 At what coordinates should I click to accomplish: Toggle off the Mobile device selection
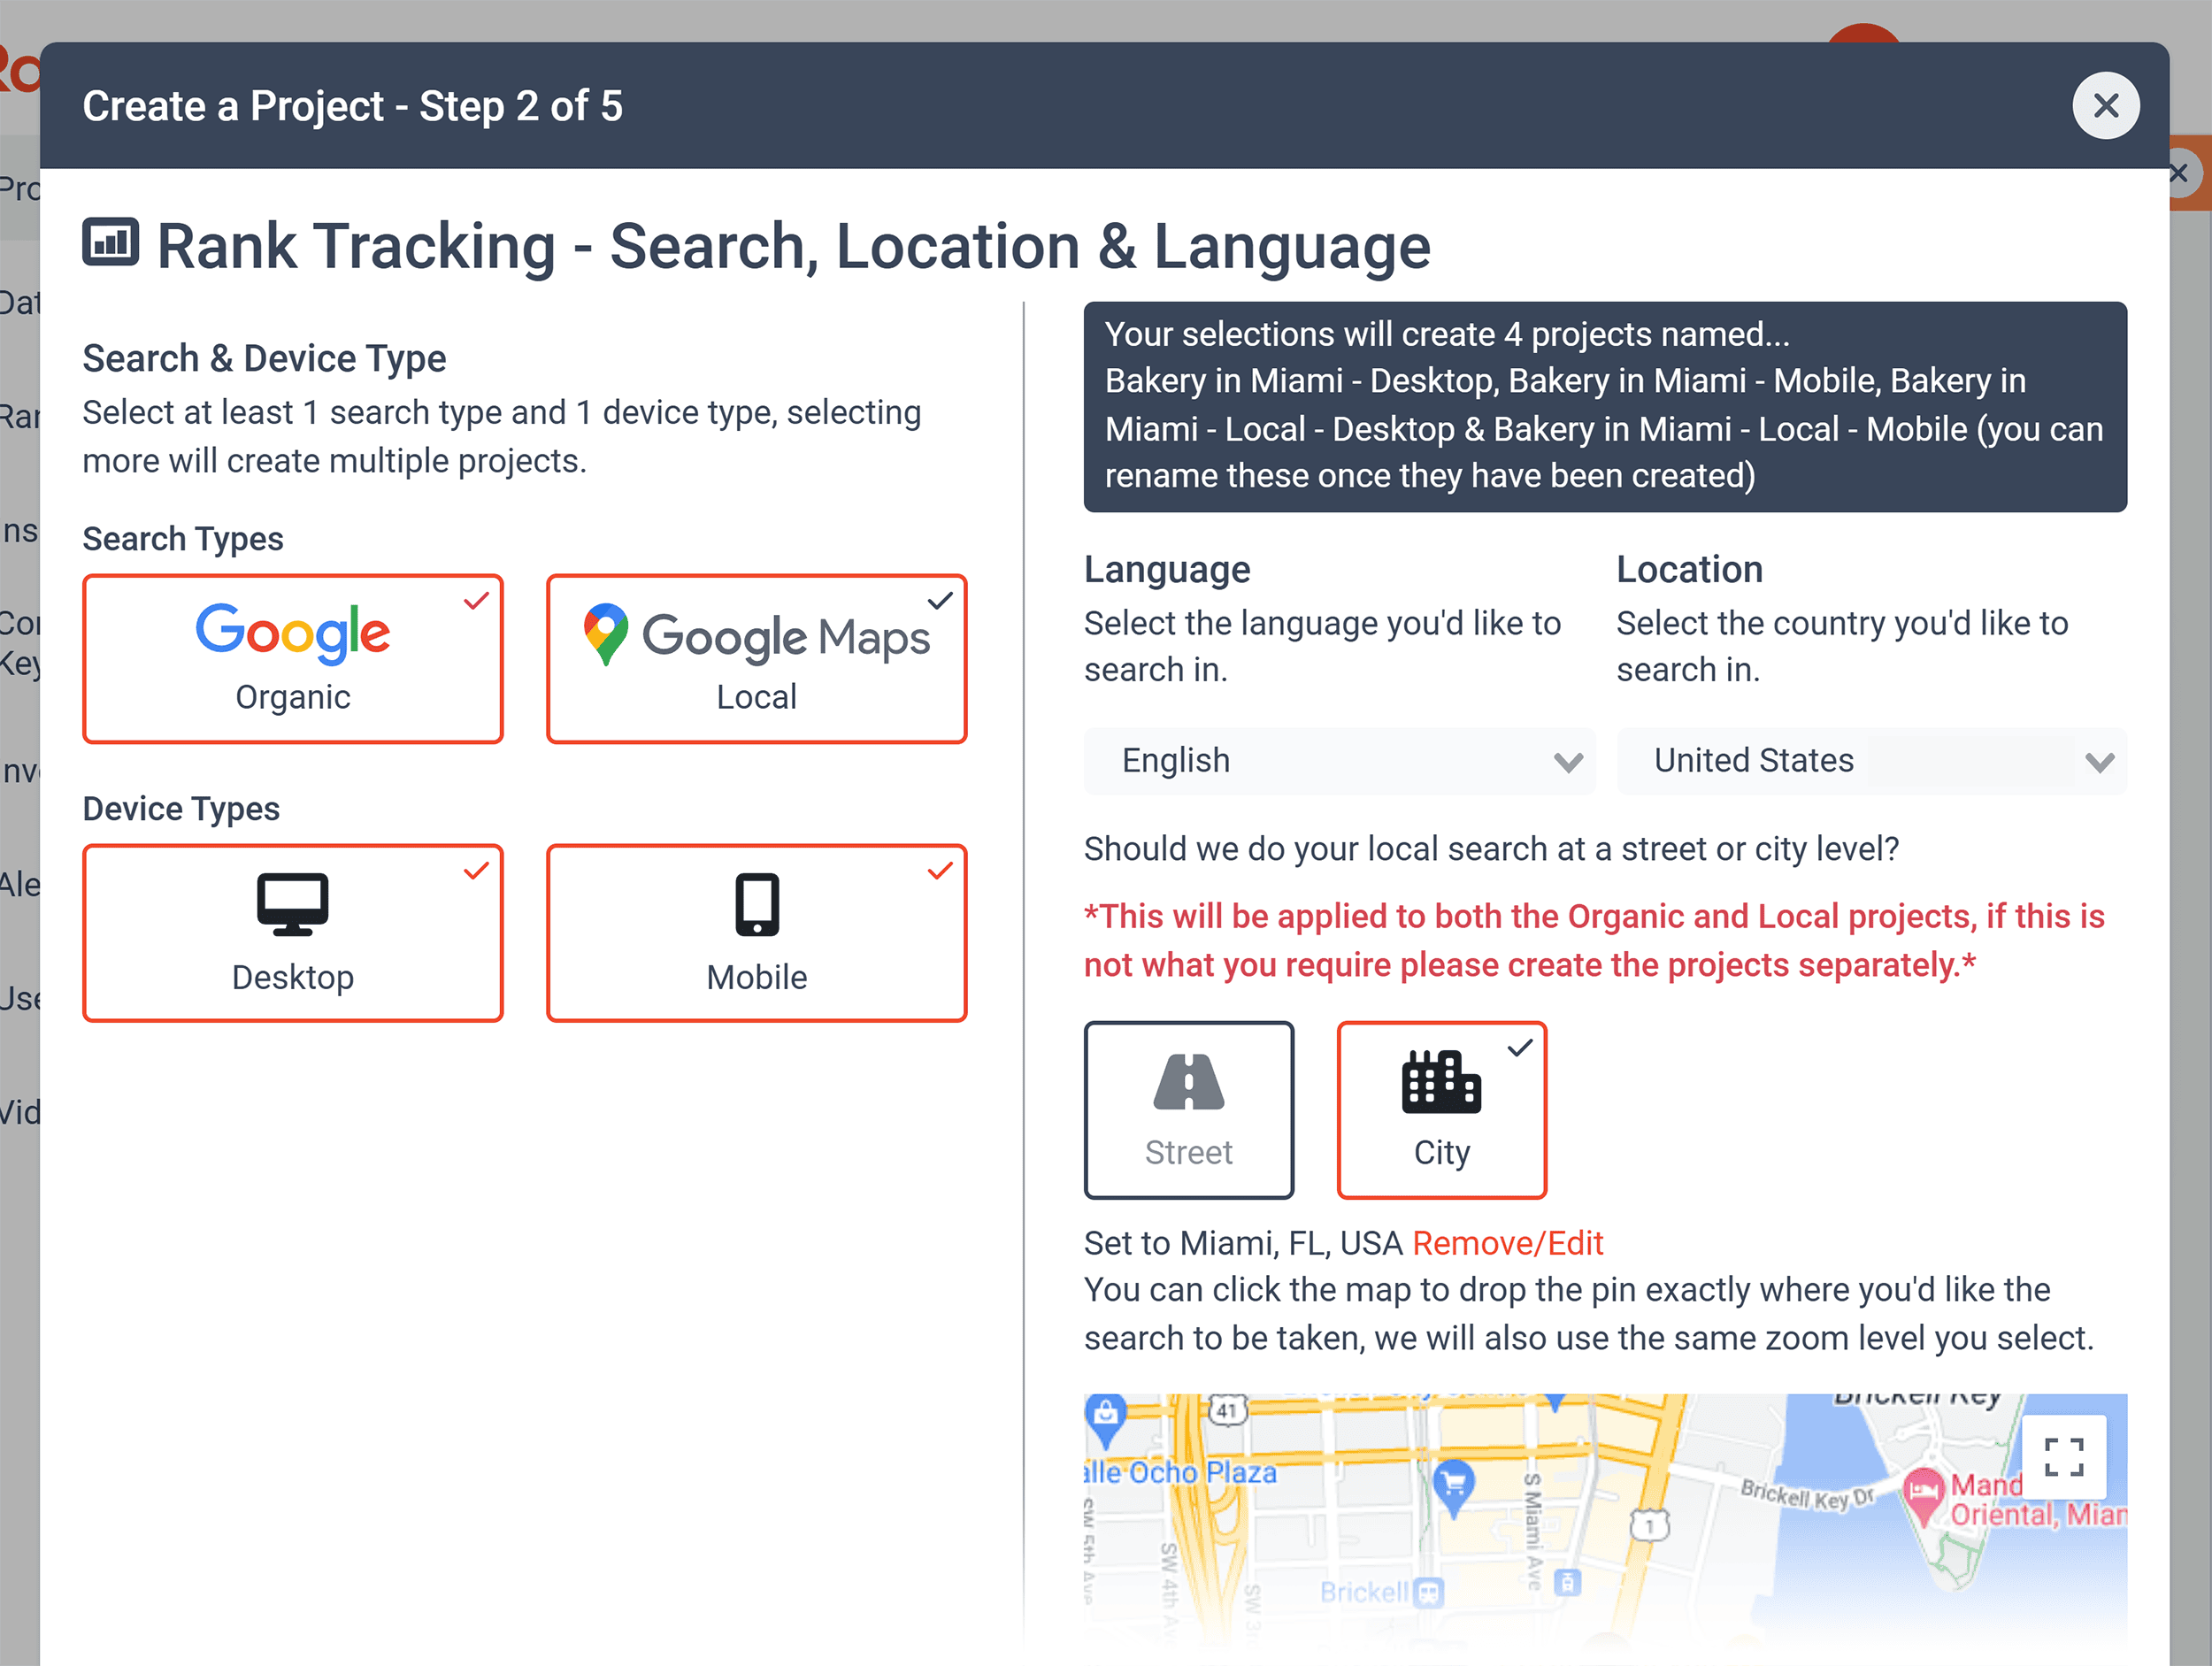938,871
